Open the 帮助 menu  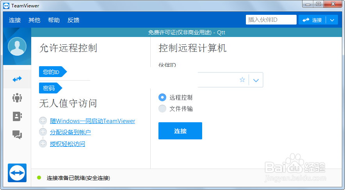click(54, 20)
